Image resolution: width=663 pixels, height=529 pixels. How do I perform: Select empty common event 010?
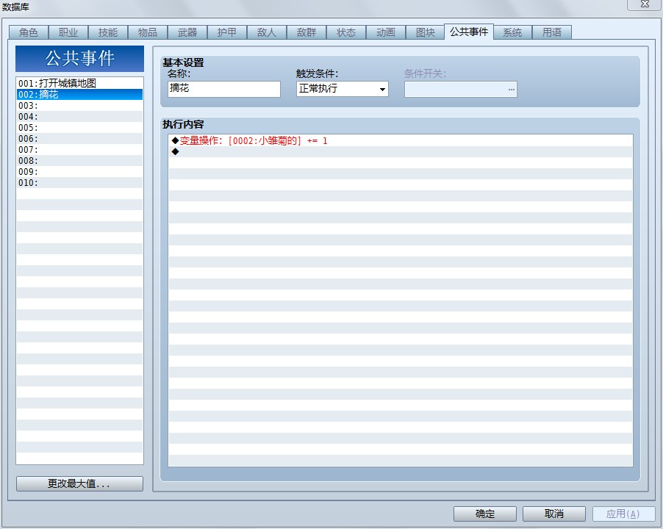point(79,182)
